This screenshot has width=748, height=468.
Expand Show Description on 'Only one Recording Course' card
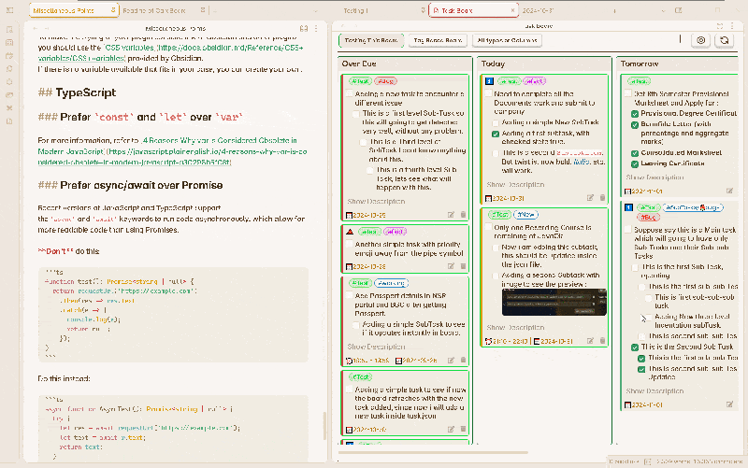515,327
